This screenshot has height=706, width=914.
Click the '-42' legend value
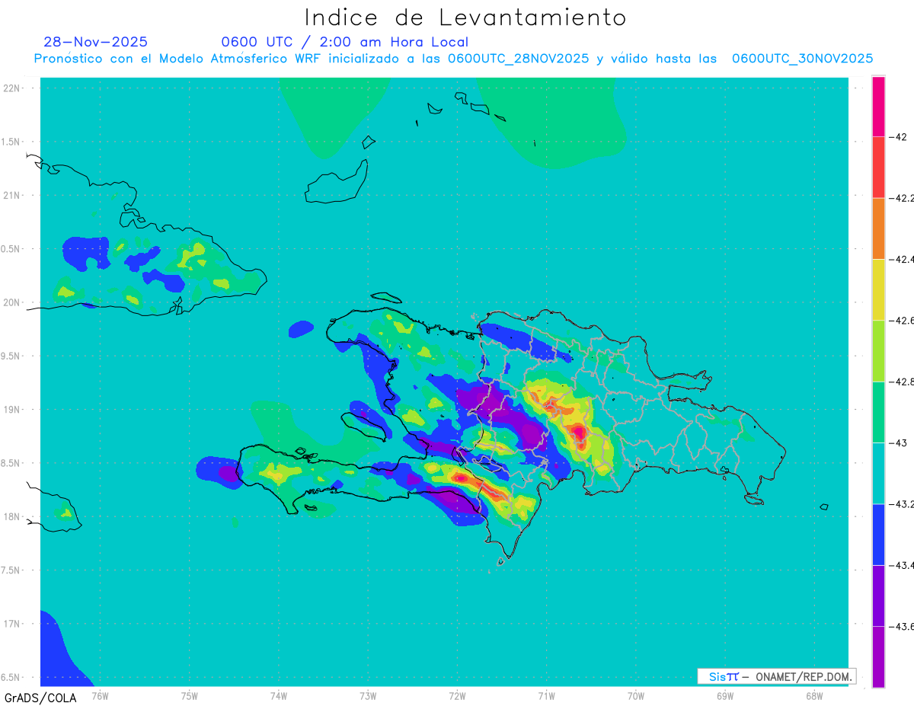898,137
